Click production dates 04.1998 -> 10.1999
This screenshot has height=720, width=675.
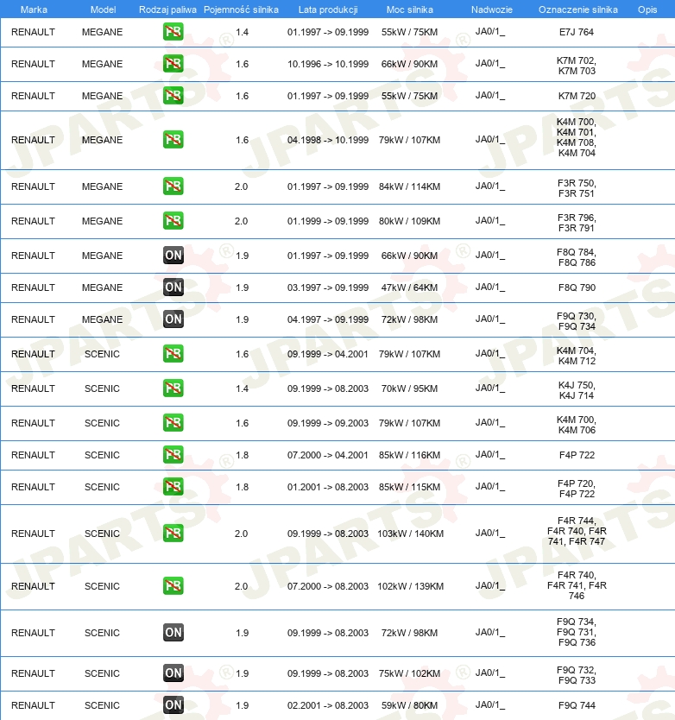click(x=328, y=140)
